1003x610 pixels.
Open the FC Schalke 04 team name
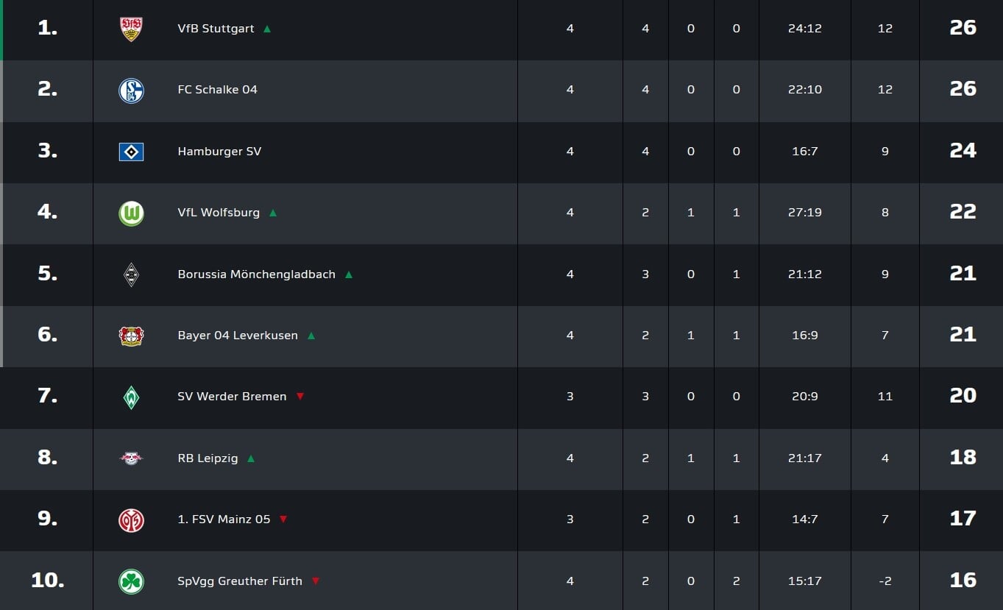coord(218,89)
